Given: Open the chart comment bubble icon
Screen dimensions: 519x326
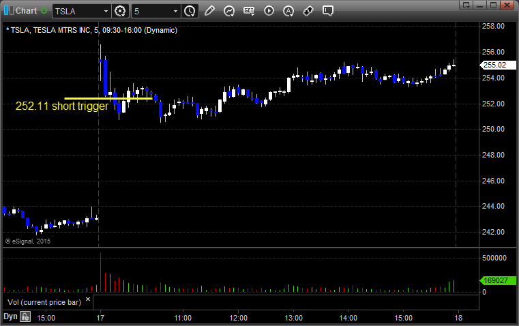Looking at the screenshot, I should click(327, 11).
